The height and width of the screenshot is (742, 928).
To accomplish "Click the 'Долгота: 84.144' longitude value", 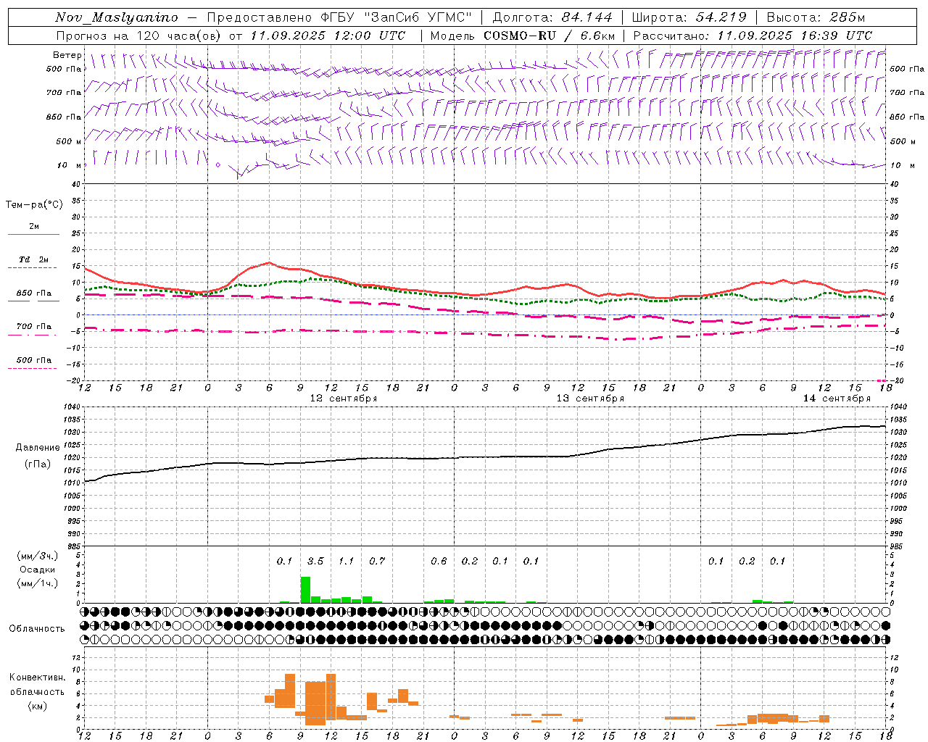I will [x=552, y=17].
